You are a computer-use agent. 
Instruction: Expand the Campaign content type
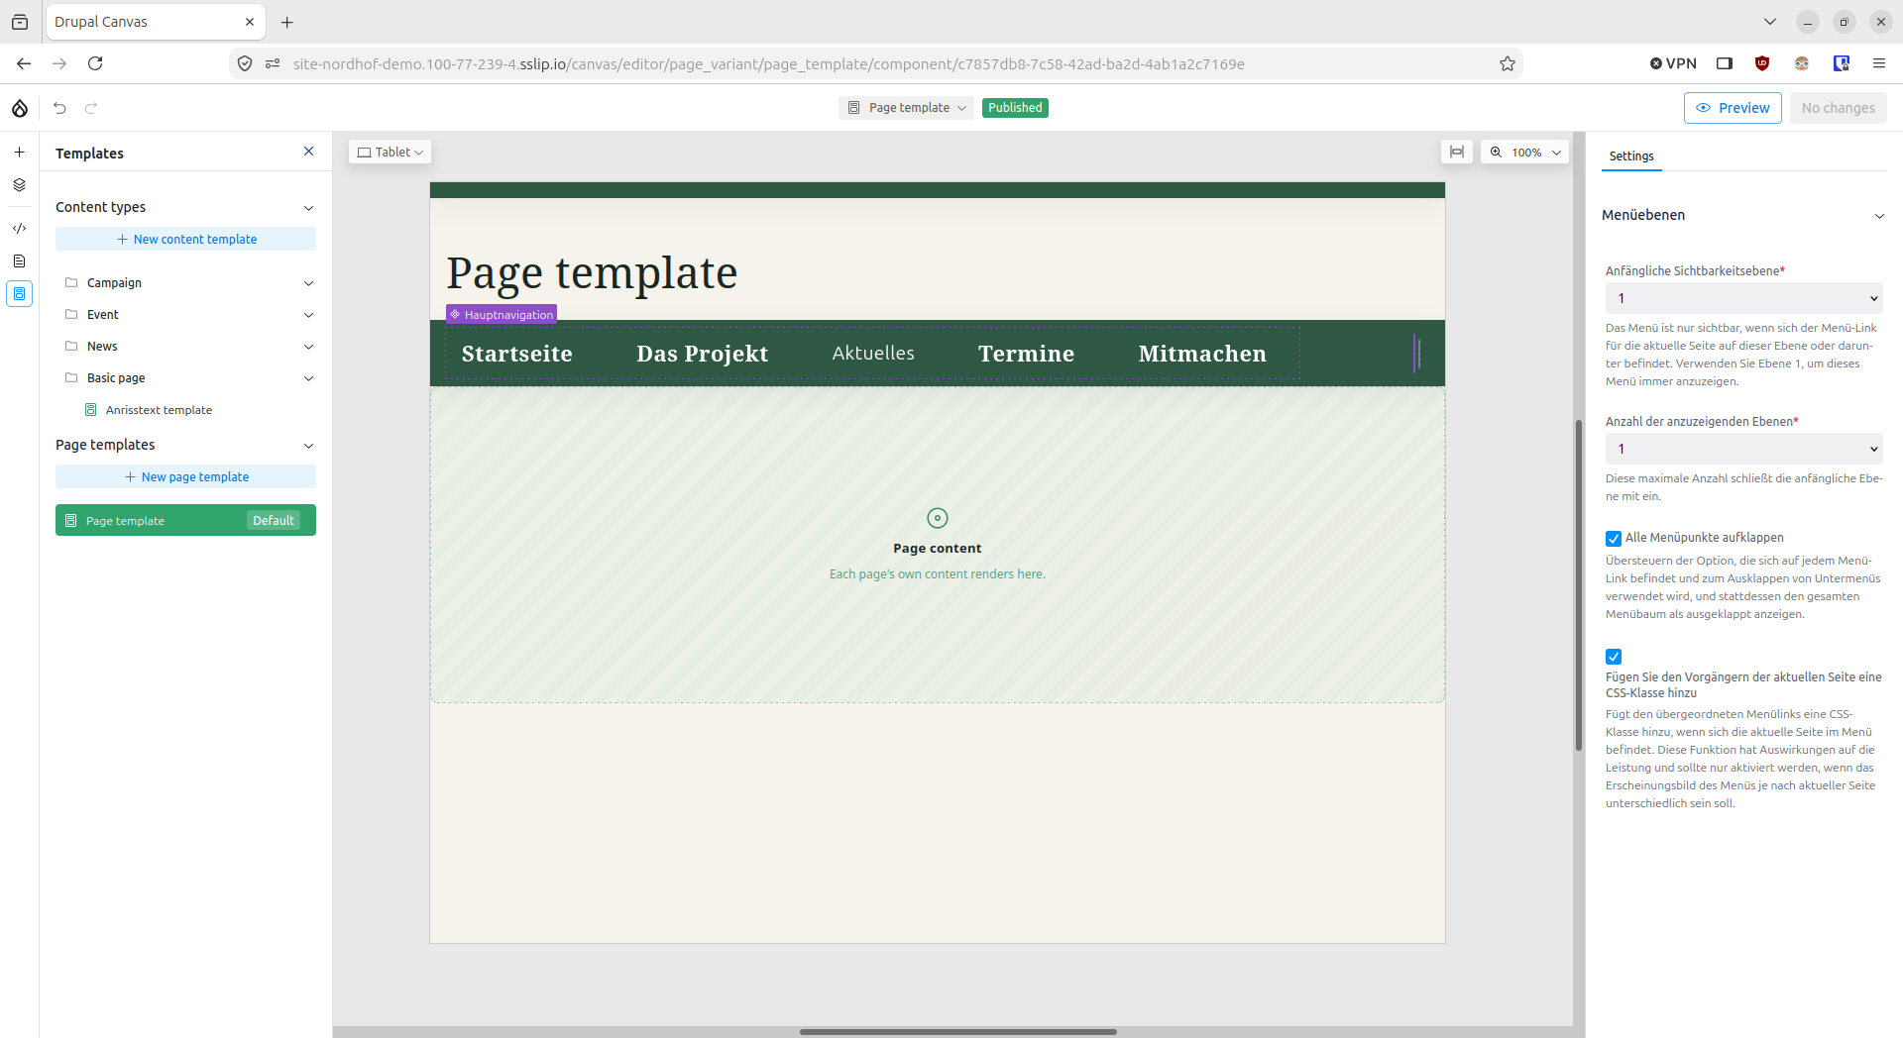[x=308, y=283]
